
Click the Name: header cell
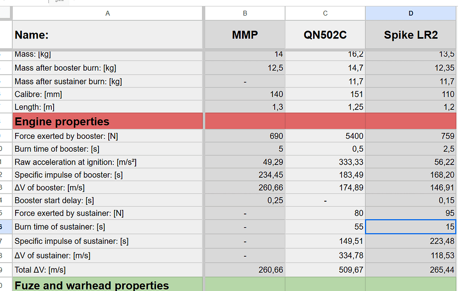click(x=107, y=35)
